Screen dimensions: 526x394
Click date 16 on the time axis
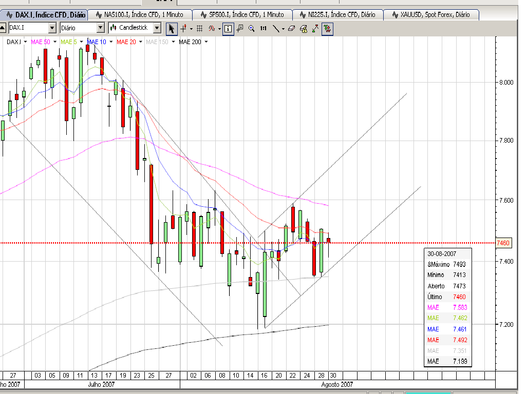(265, 375)
